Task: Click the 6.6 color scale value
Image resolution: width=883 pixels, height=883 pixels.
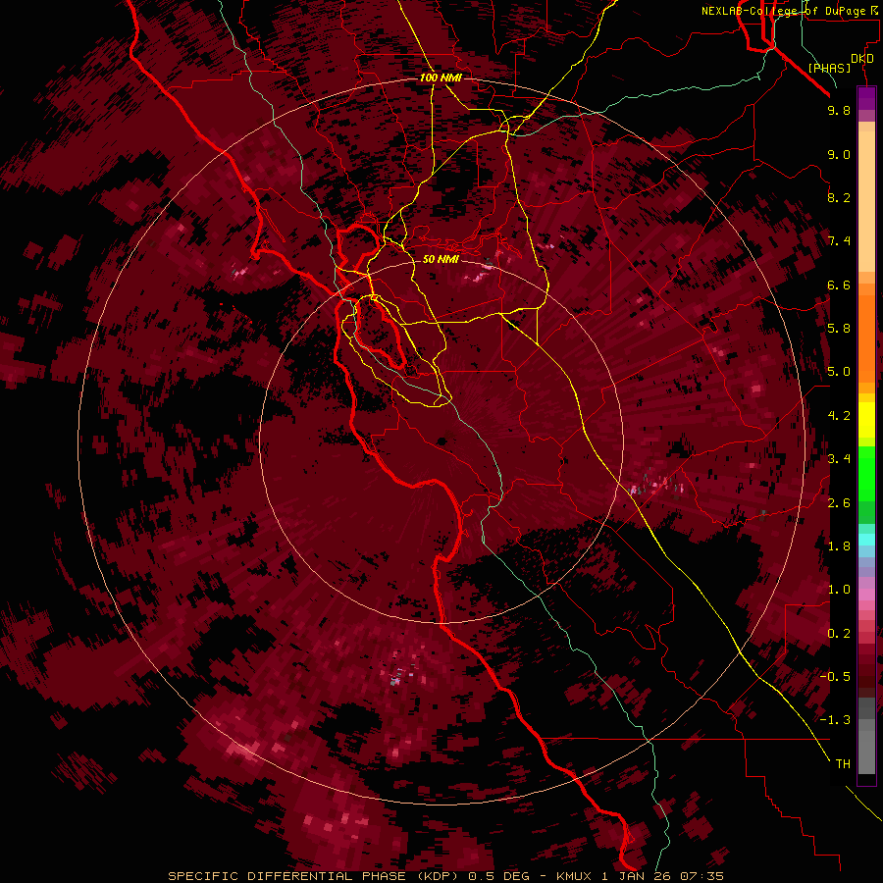Action: point(839,285)
